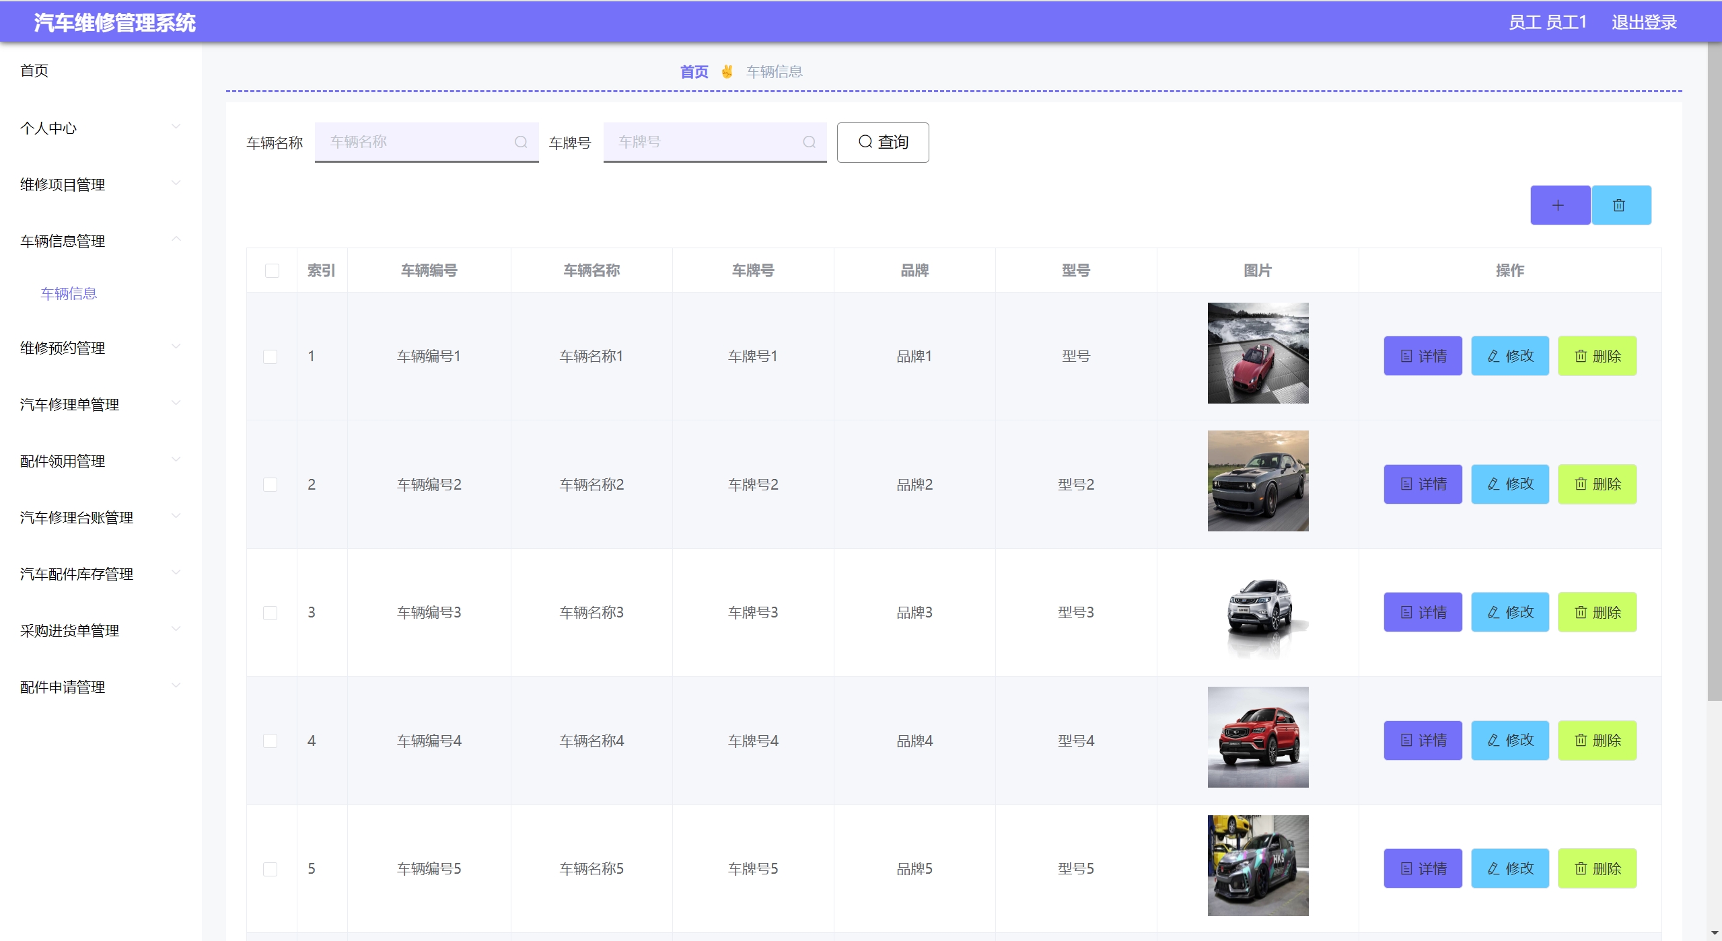This screenshot has height=941, width=1722.
Task: Open 详情 for 车辆编号5 row
Action: point(1423,868)
